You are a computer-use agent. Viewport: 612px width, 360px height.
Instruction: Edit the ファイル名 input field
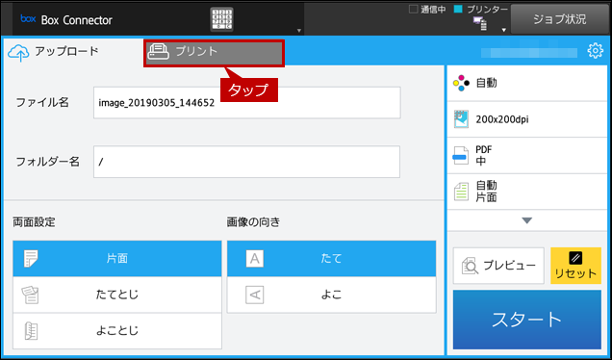pyautogui.click(x=246, y=103)
